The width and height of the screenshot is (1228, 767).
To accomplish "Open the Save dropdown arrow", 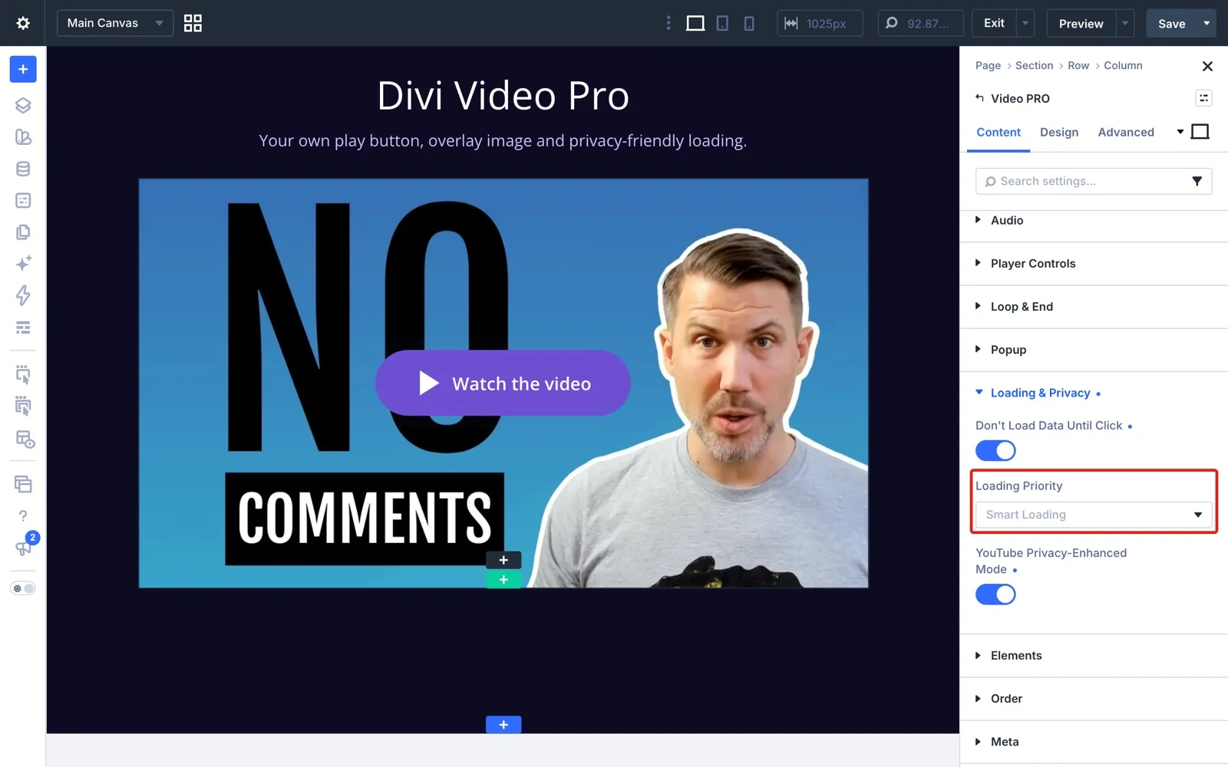I will click(x=1207, y=23).
